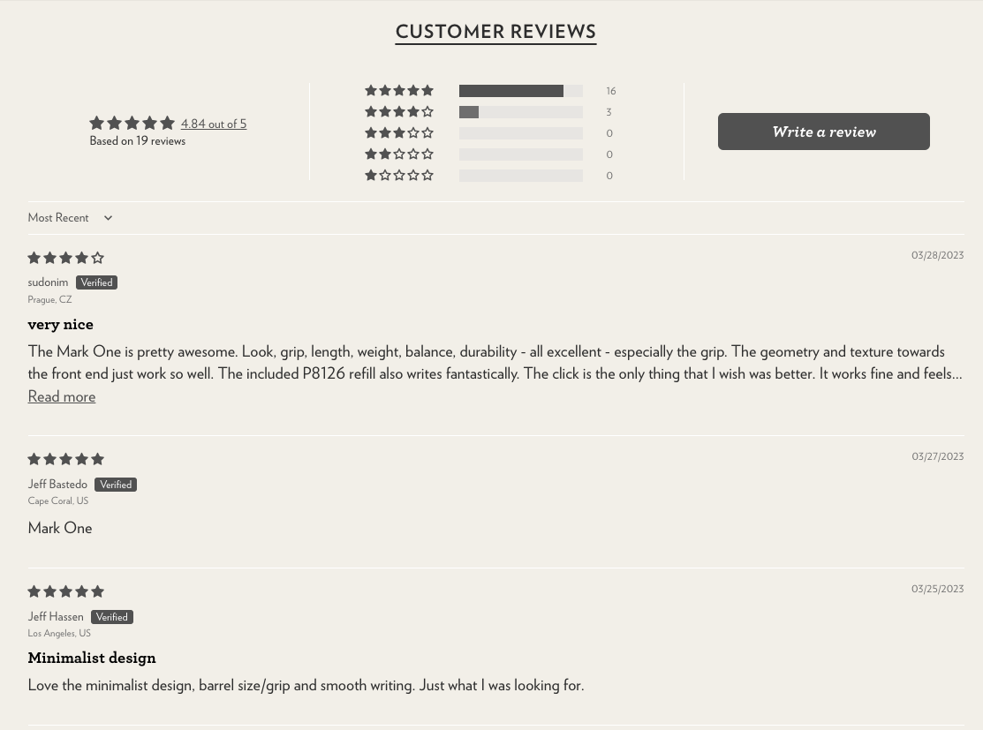Click the average rating stars at the top
This screenshot has width=983, height=730.
tap(131, 124)
